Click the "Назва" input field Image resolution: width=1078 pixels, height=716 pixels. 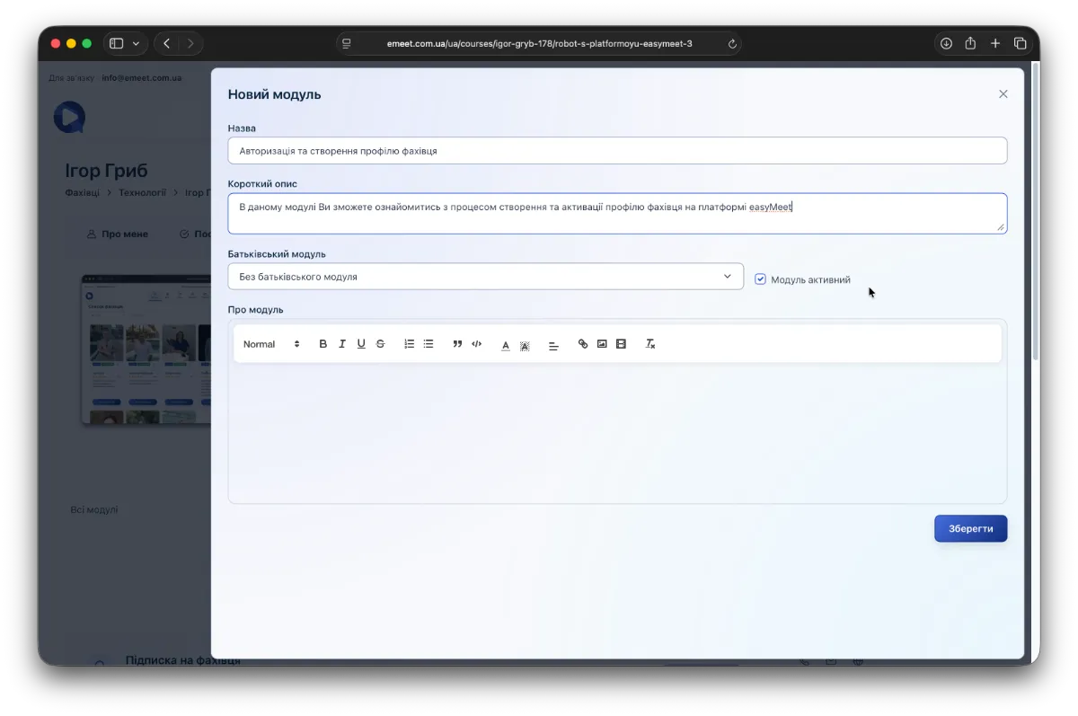point(617,151)
